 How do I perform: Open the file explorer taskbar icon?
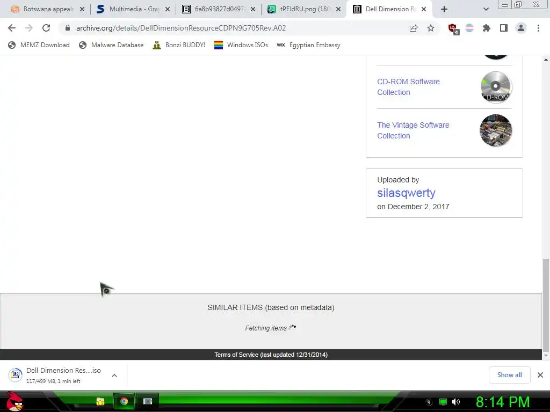tap(100, 401)
